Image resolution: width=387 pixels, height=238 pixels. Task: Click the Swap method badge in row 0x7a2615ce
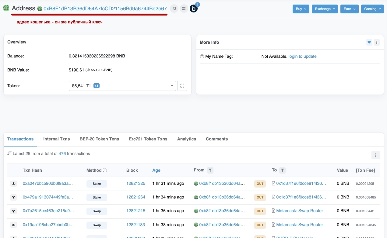(x=97, y=211)
